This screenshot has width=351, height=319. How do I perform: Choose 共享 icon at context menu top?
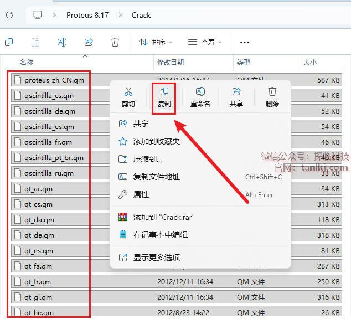236,97
